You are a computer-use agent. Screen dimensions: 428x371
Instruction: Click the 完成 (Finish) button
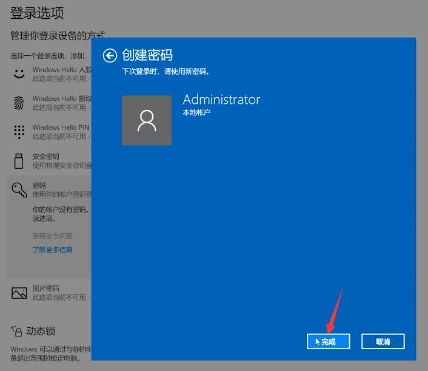(329, 341)
